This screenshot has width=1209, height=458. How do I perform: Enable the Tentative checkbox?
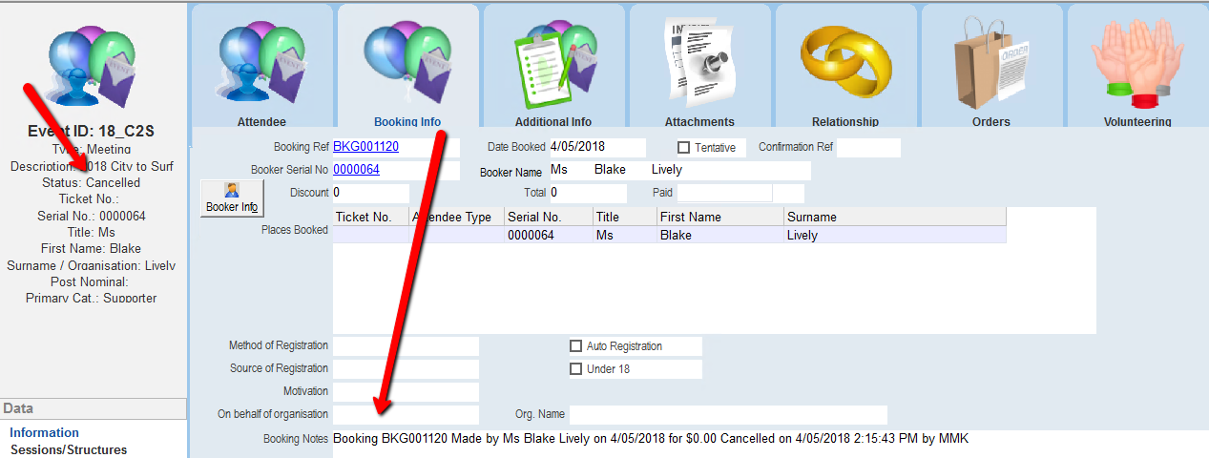(x=683, y=148)
